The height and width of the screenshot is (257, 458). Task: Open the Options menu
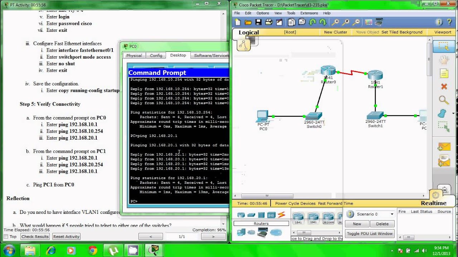click(x=263, y=13)
